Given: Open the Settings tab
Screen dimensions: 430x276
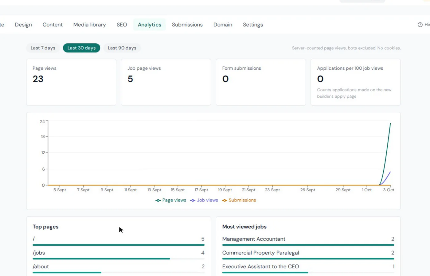Looking at the screenshot, I should coord(253,25).
